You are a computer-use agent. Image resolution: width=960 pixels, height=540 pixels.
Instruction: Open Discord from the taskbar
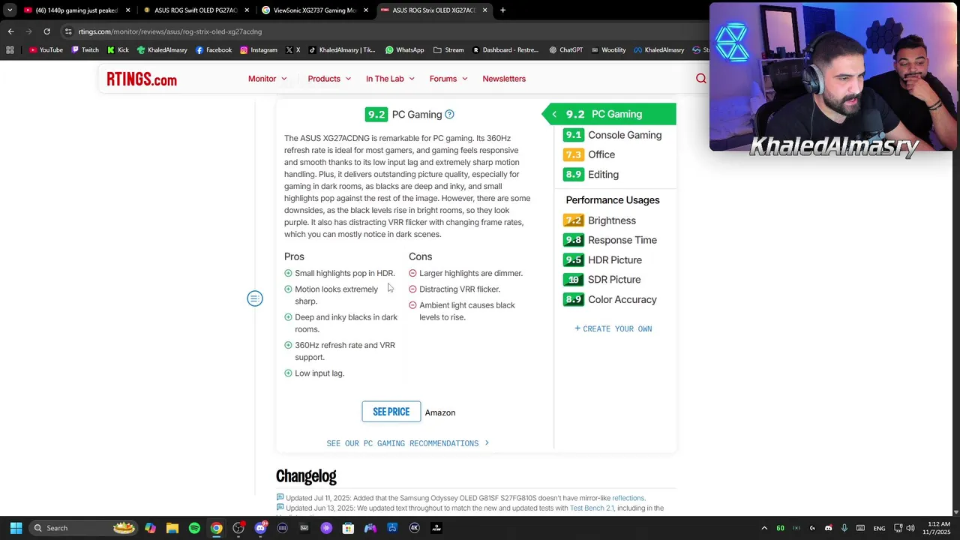click(x=260, y=528)
